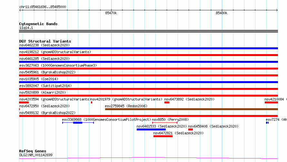
Task: Click the nsv6462238 (Sedlazeck2020) variant label
Action: click(x=45, y=45)
